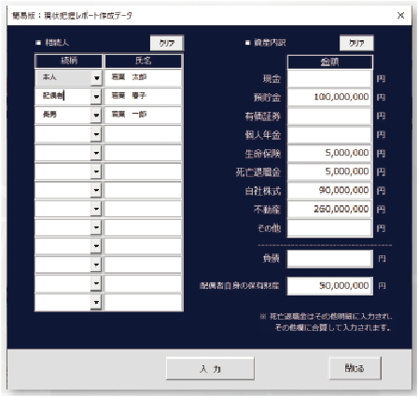This screenshot has width=418, height=397.
Task: Click the 相続人 section label
Action: (x=57, y=43)
